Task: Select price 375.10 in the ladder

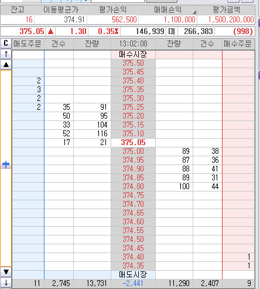Action: point(133,133)
